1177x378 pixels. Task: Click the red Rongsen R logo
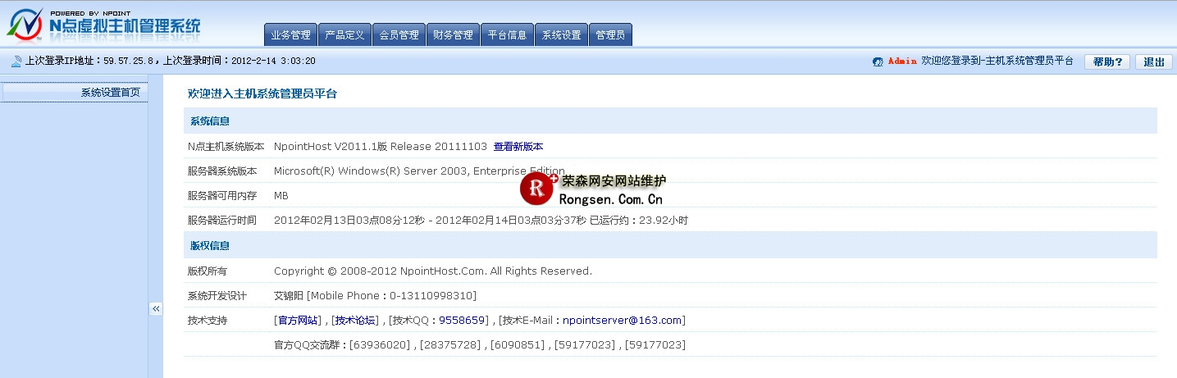coord(537,189)
